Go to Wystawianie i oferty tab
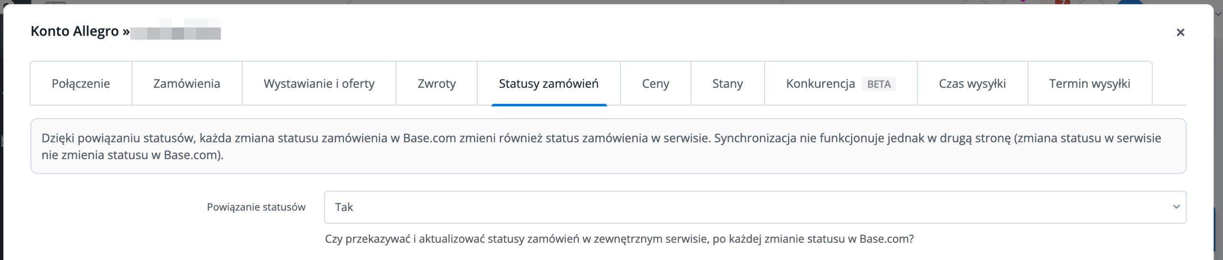 [319, 83]
